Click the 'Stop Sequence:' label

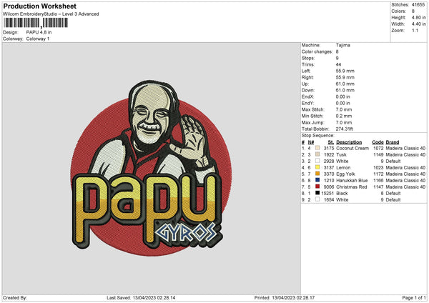[x=318, y=136]
